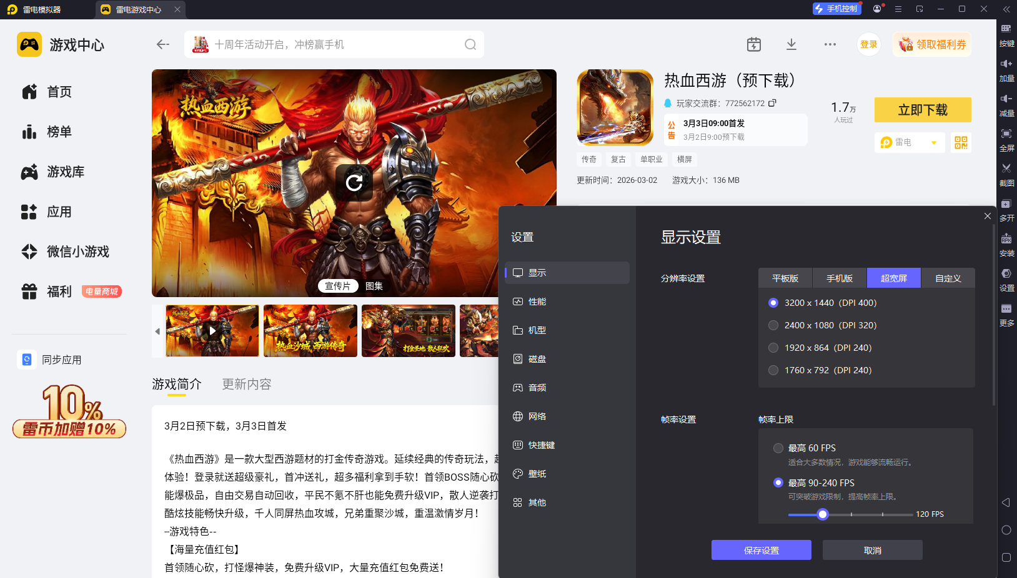
Task: Choose 最高 90-240 FPS frame limit
Action: (x=814, y=482)
